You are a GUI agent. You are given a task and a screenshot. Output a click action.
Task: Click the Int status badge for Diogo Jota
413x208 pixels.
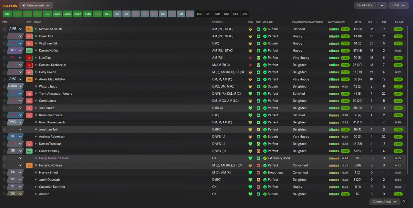pos(29,36)
